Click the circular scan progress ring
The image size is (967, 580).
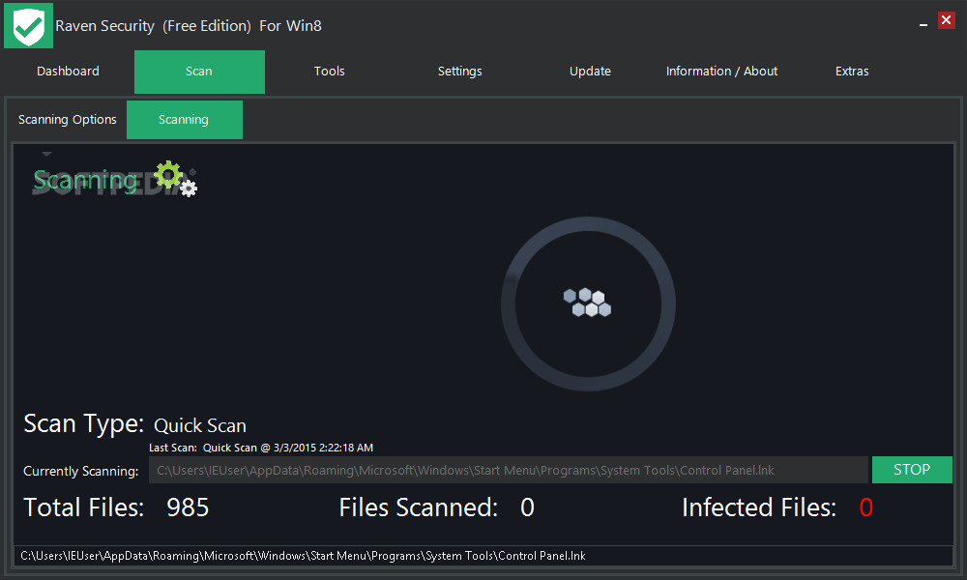588,304
